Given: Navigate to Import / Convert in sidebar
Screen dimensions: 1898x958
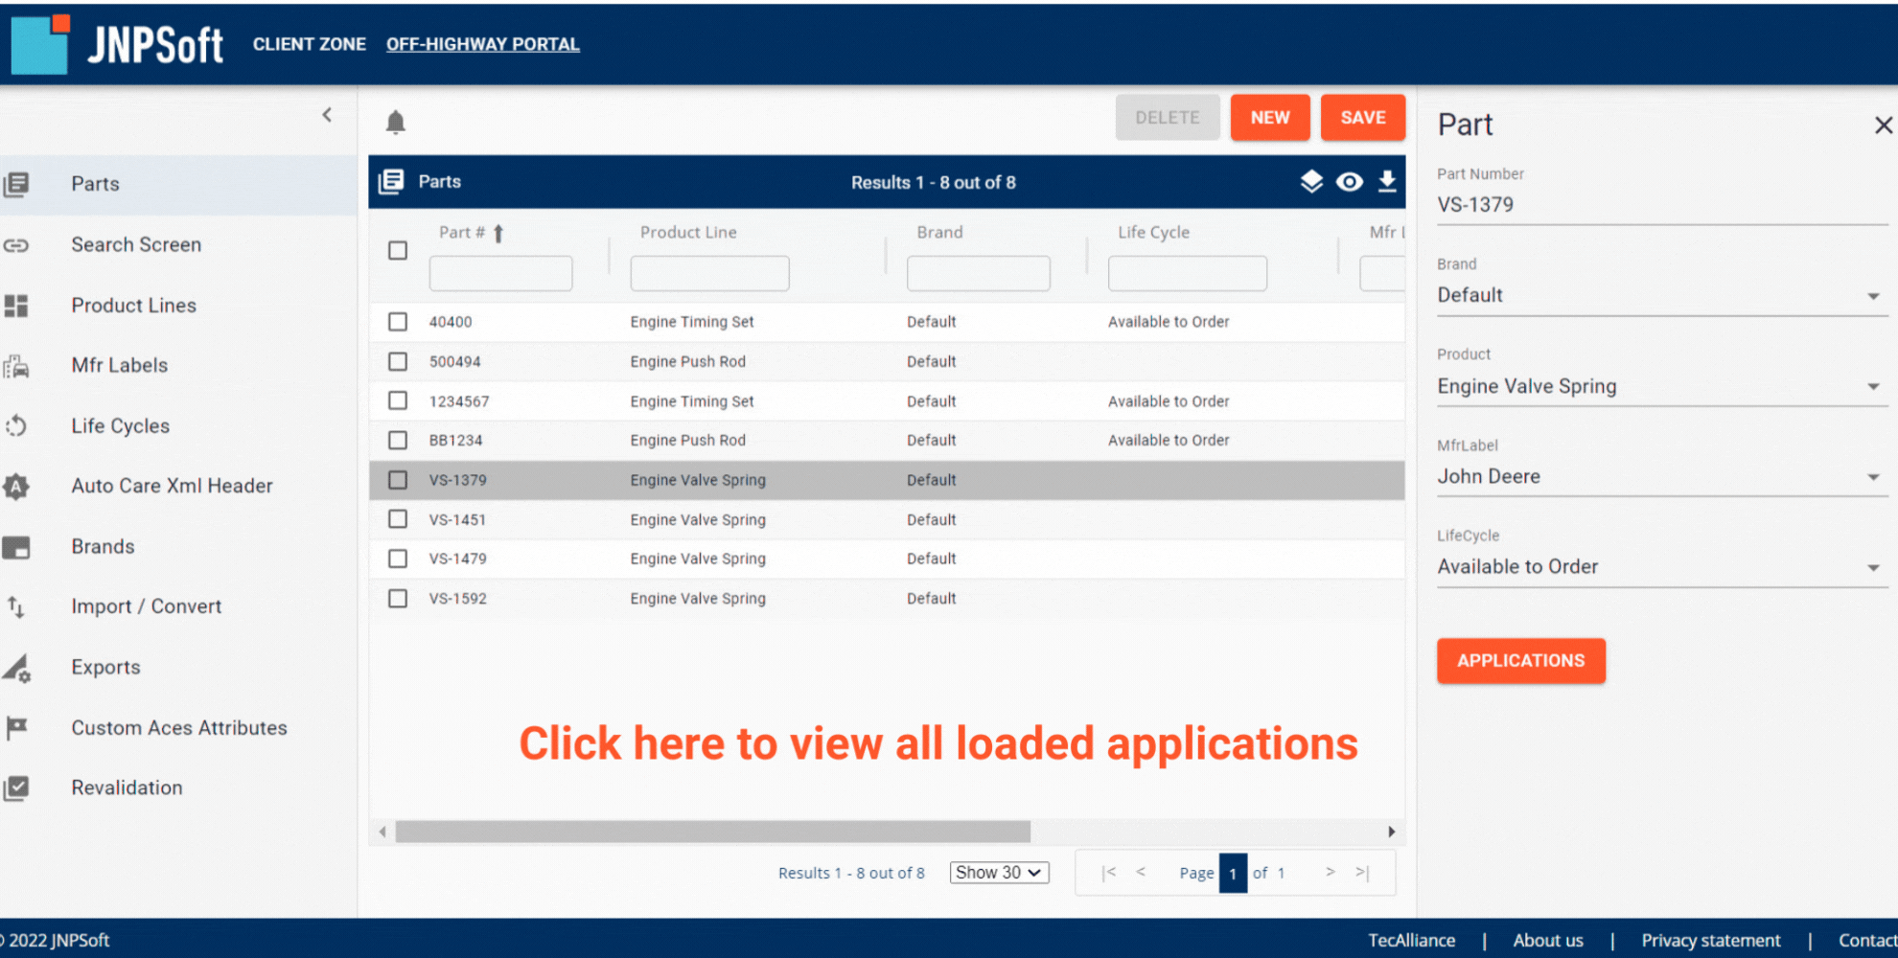Looking at the screenshot, I should [x=146, y=606].
